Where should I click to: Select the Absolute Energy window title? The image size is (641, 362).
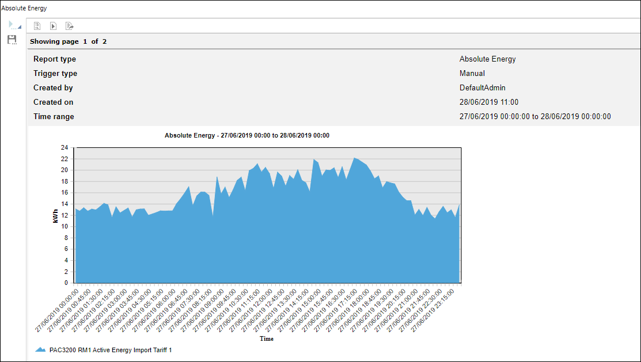[24, 9]
